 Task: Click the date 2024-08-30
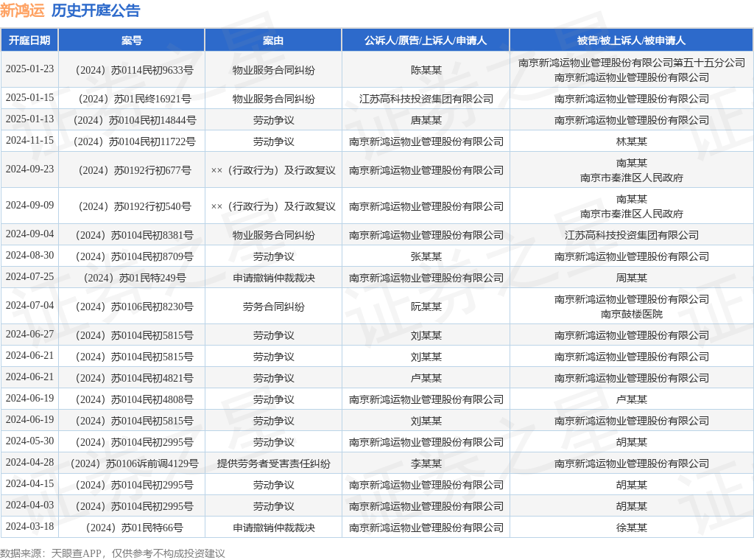coord(29,255)
